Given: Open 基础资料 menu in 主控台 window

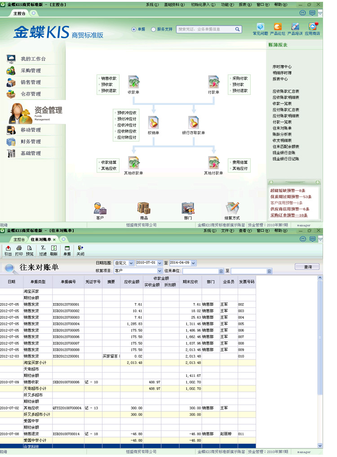Looking at the screenshot, I should [174, 4].
